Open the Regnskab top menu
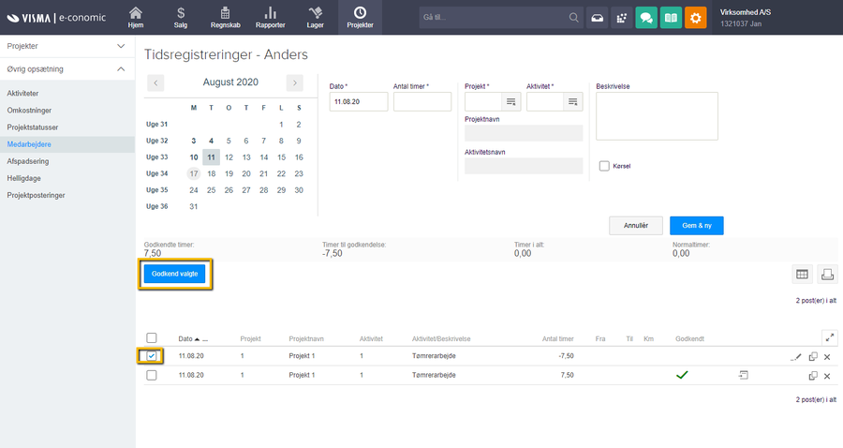Image resolution: width=843 pixels, height=448 pixels. [225, 18]
